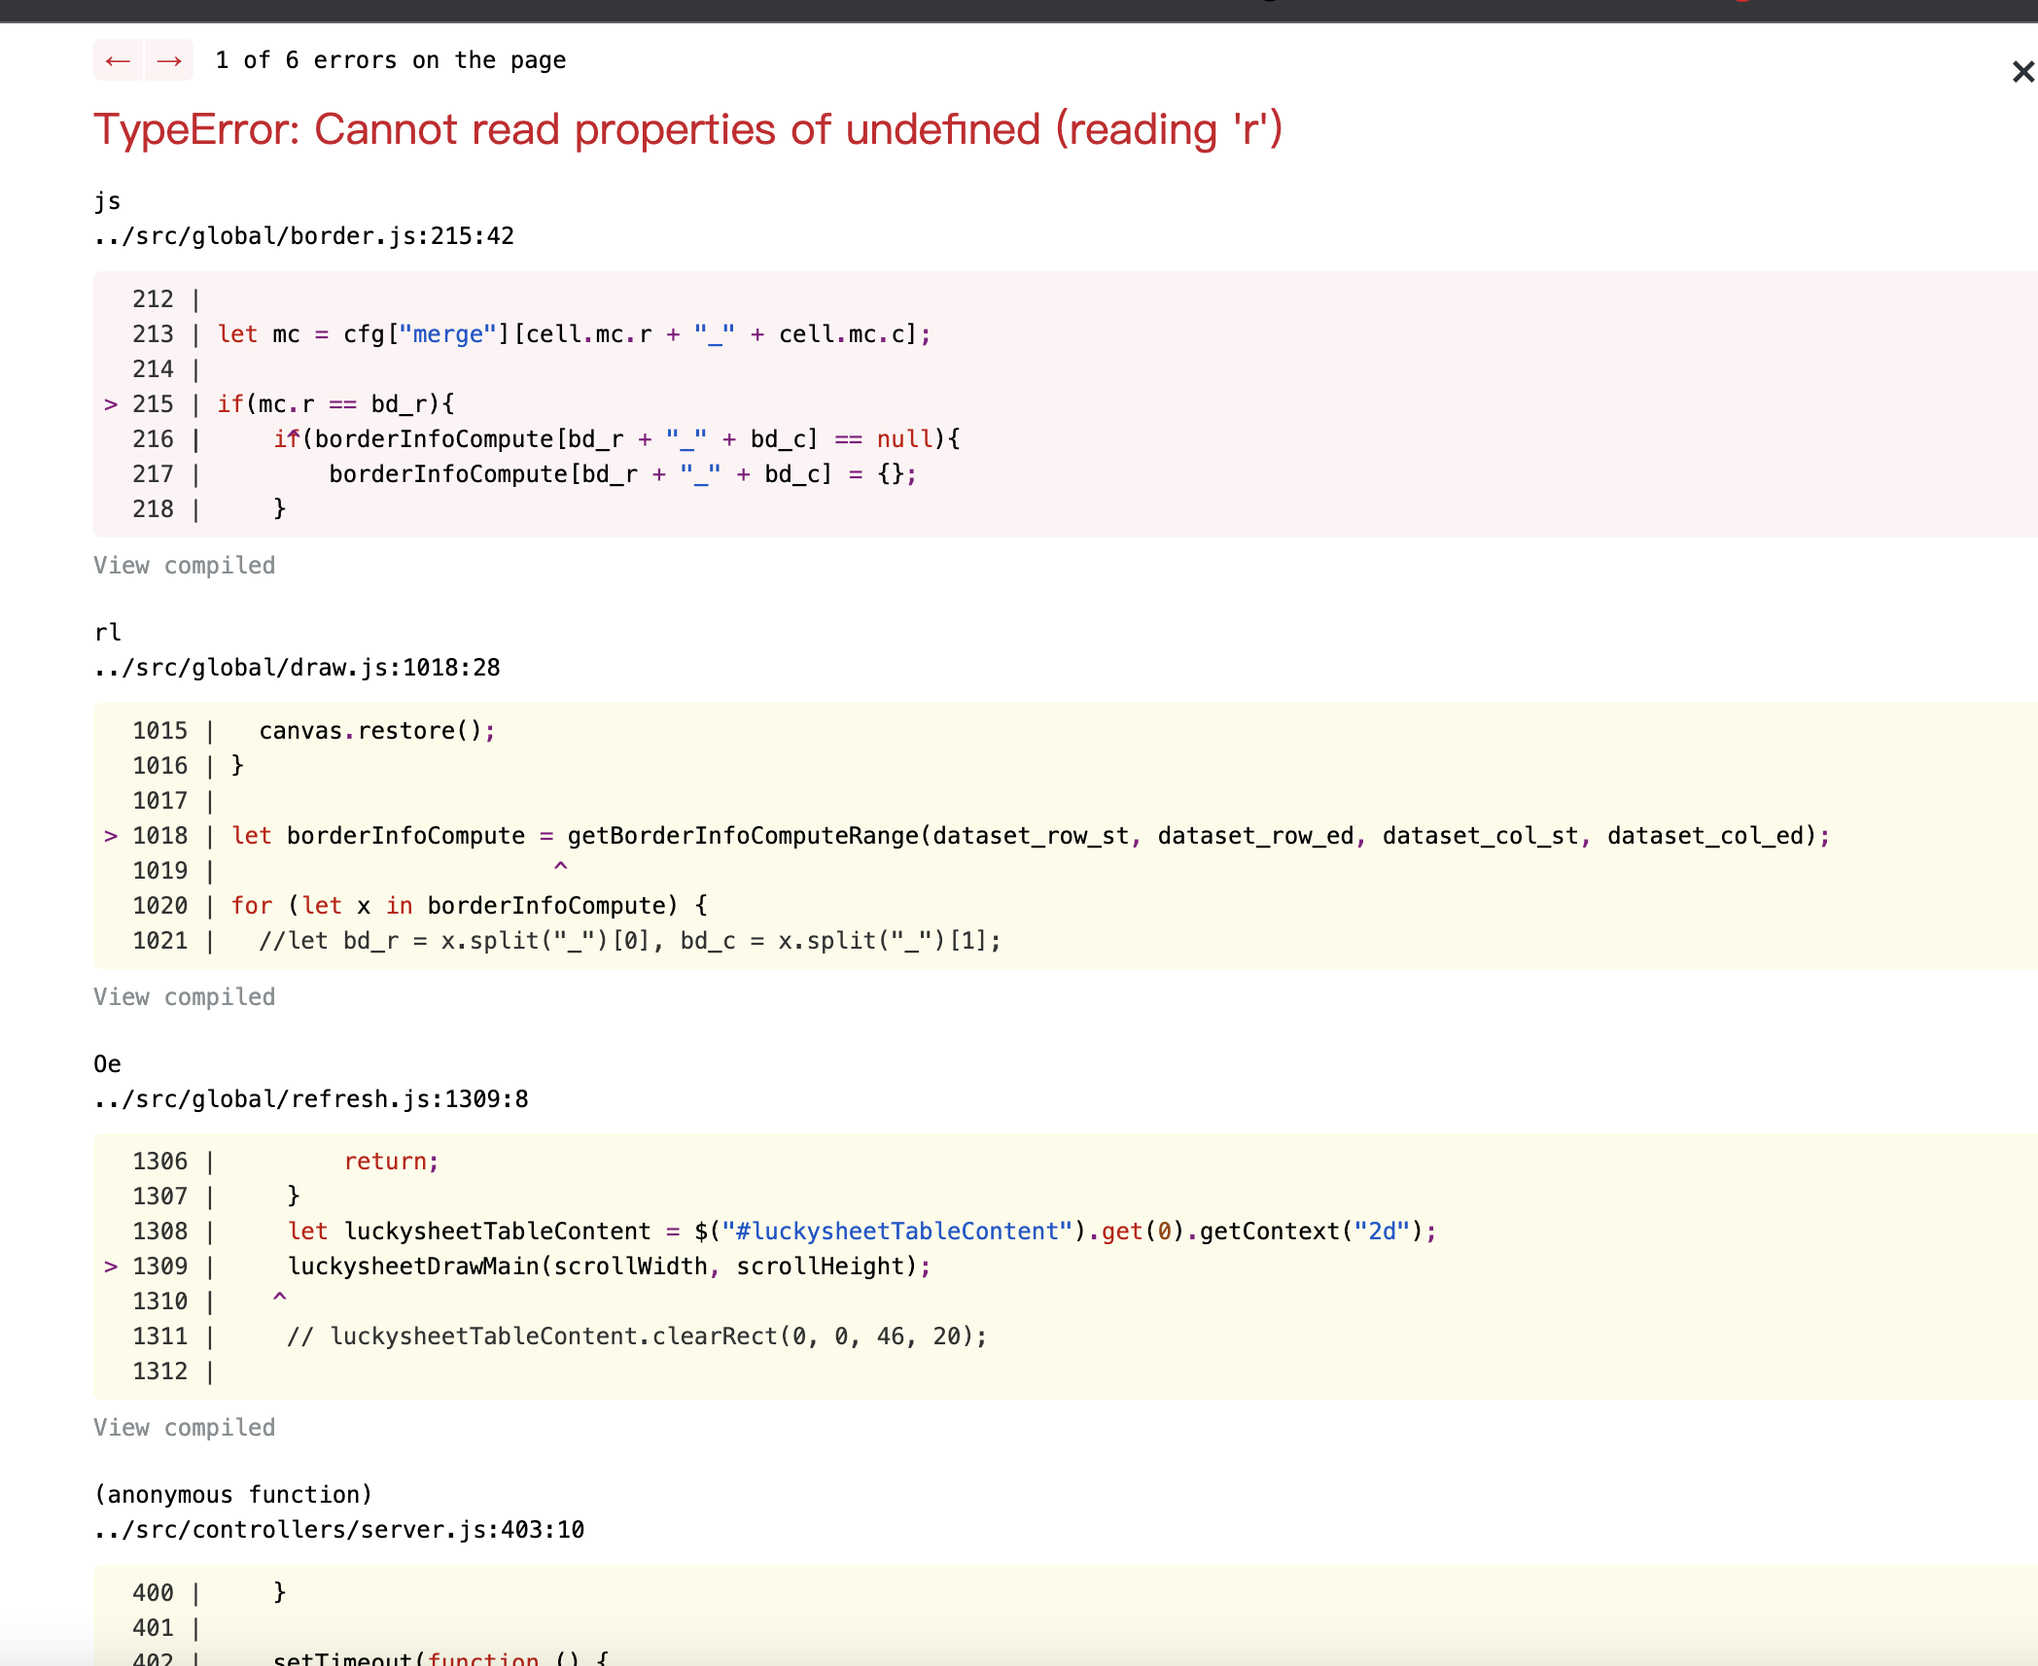Click the "js" function name above border.js

[x=107, y=200]
